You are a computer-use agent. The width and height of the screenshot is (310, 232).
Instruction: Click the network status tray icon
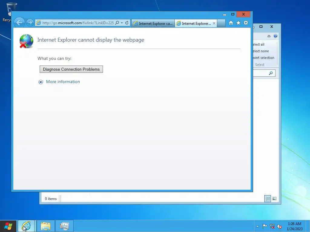coord(272,226)
